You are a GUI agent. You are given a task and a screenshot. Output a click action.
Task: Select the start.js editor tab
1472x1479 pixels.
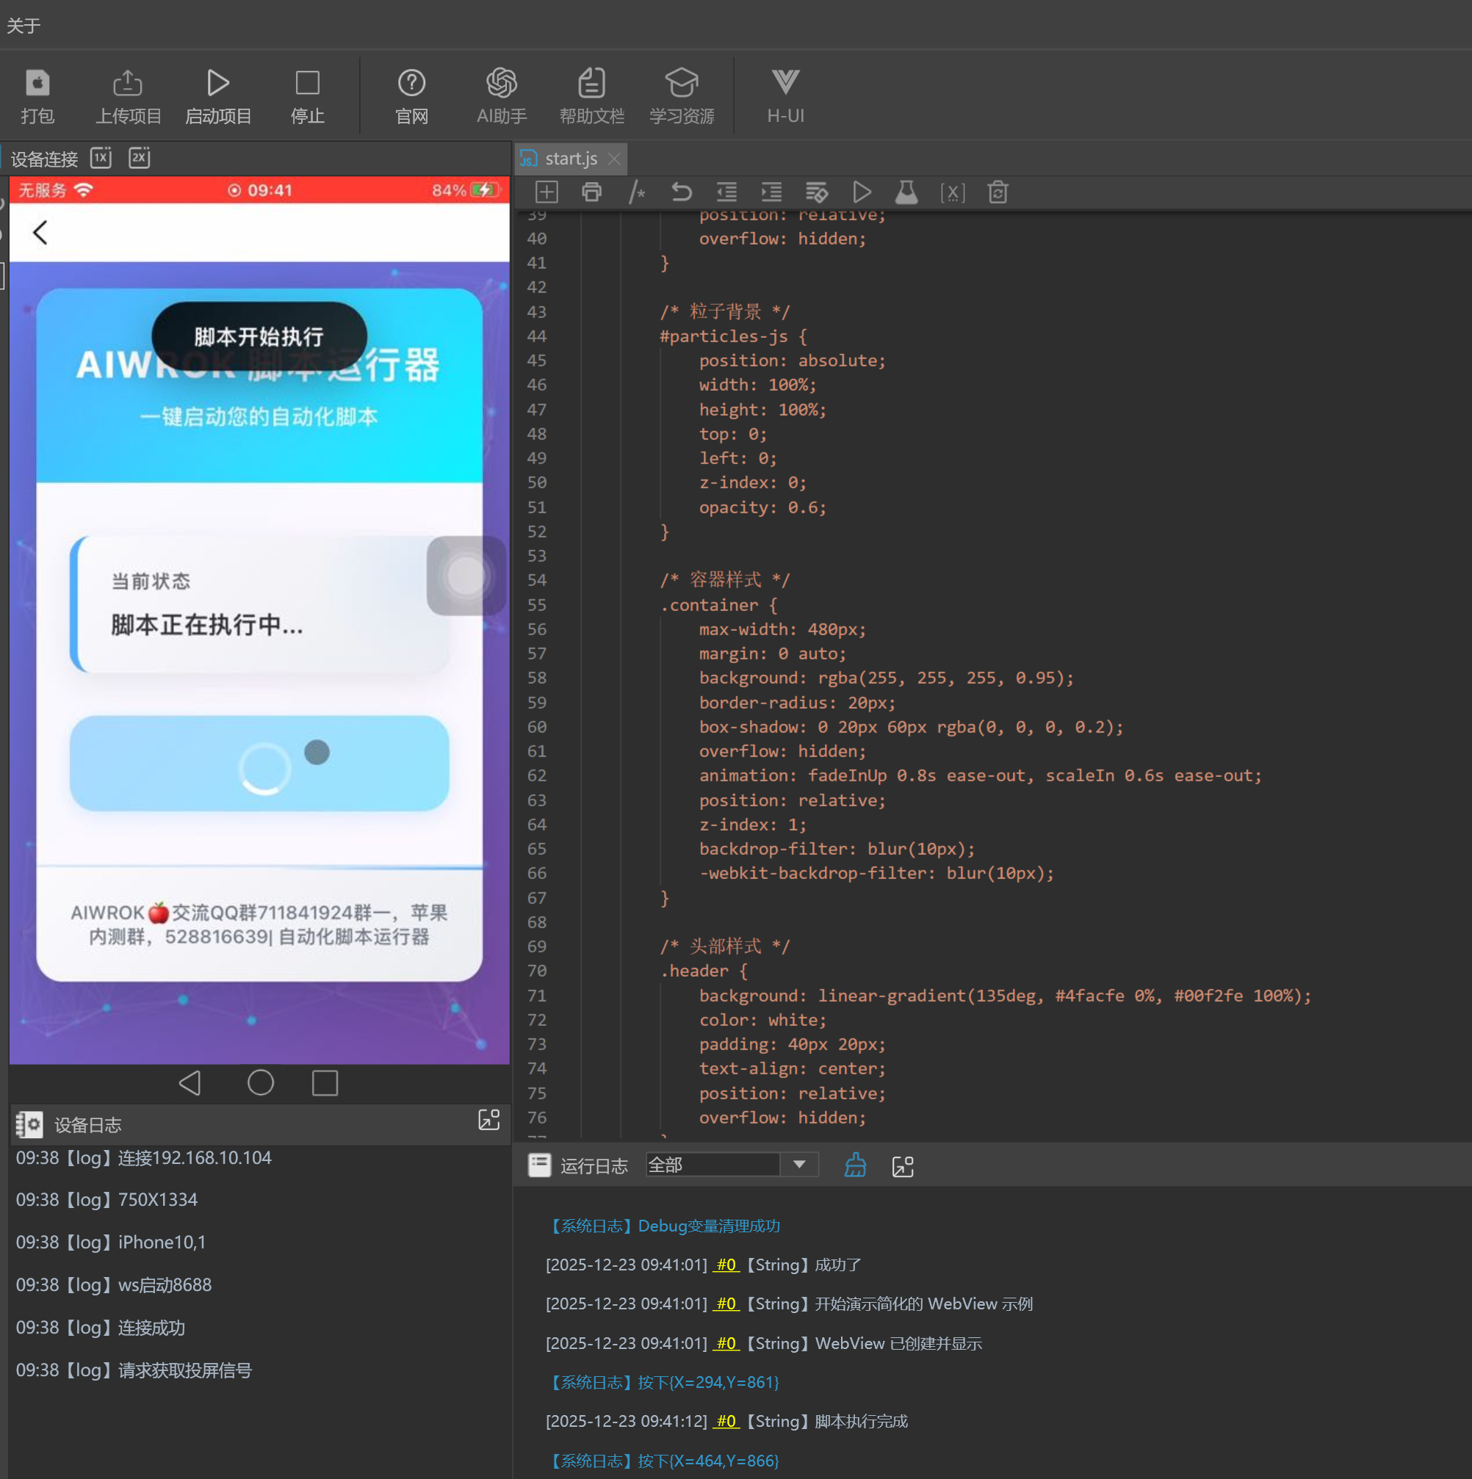pyautogui.click(x=570, y=159)
